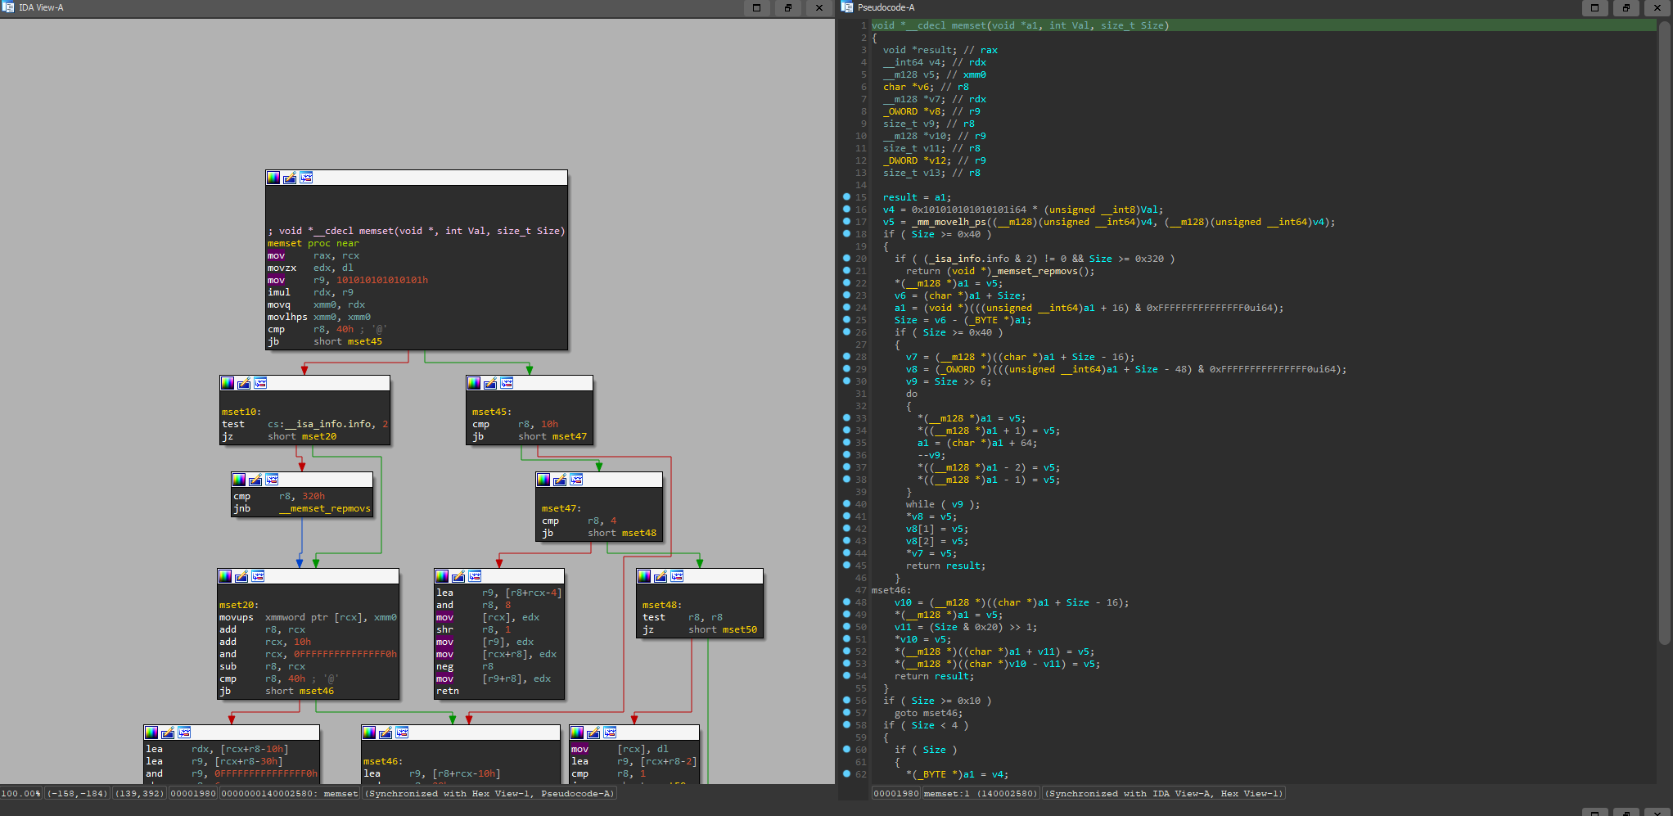The image size is (1673, 816).
Task: Click pencil icon on mset20 block
Action: click(x=241, y=576)
